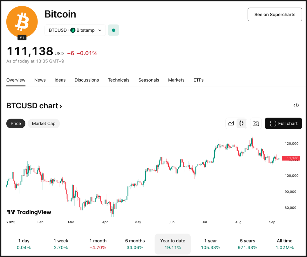Toggle chart to Market Cap view

44,124
